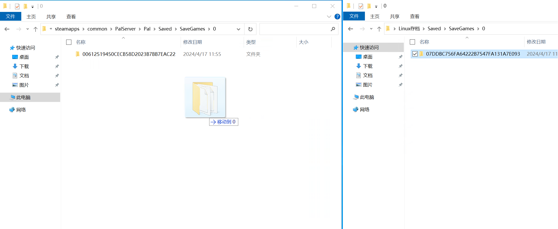This screenshot has width=558, height=229.
Task: Open 文档 in right window sidebar
Action: pos(368,75)
